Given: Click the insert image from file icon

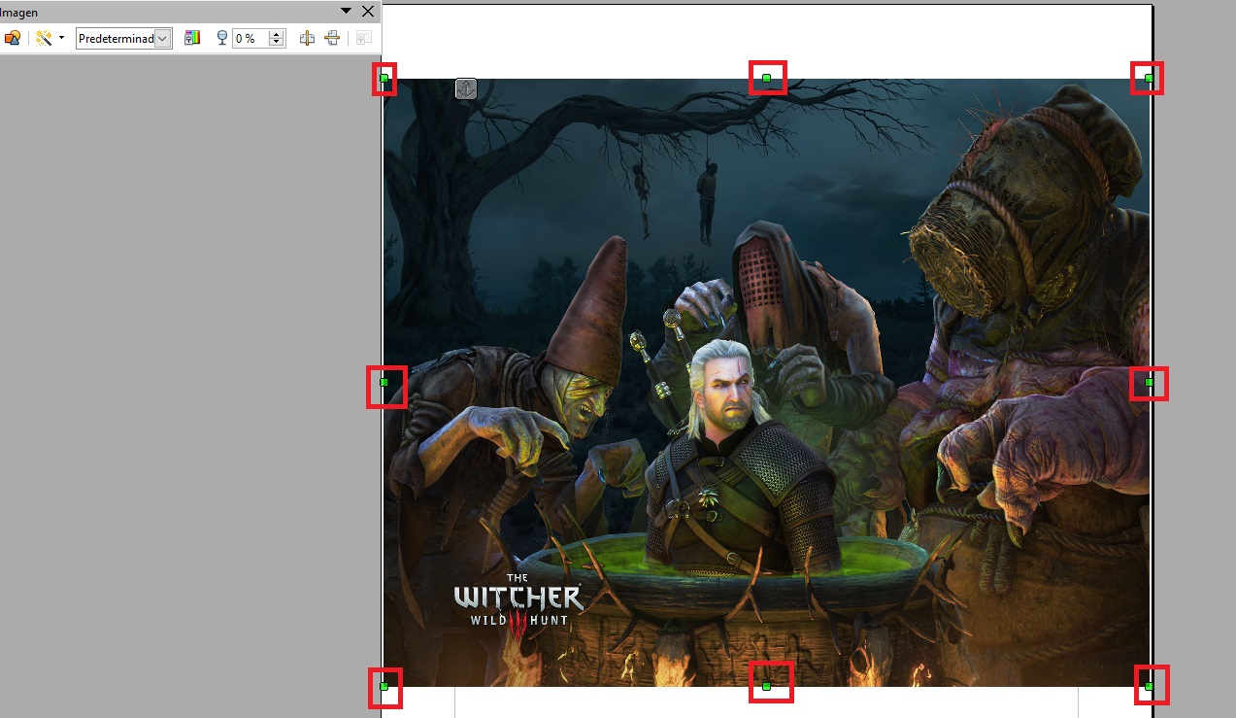Looking at the screenshot, I should pos(13,38).
